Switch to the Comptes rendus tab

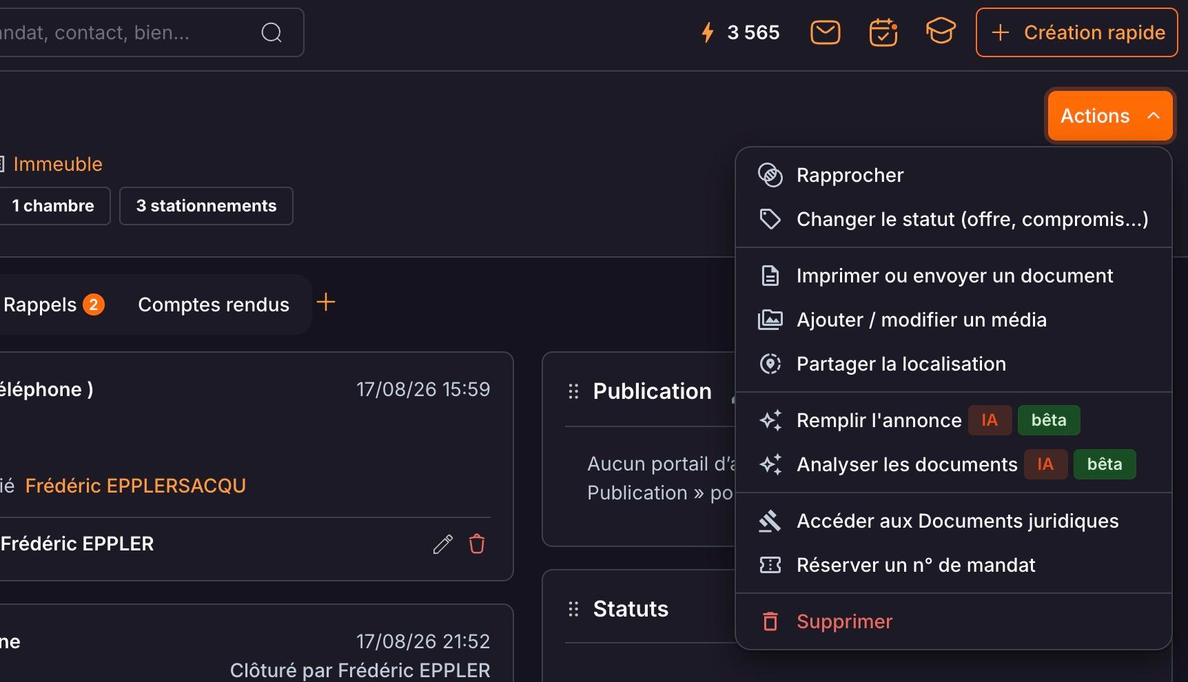214,304
